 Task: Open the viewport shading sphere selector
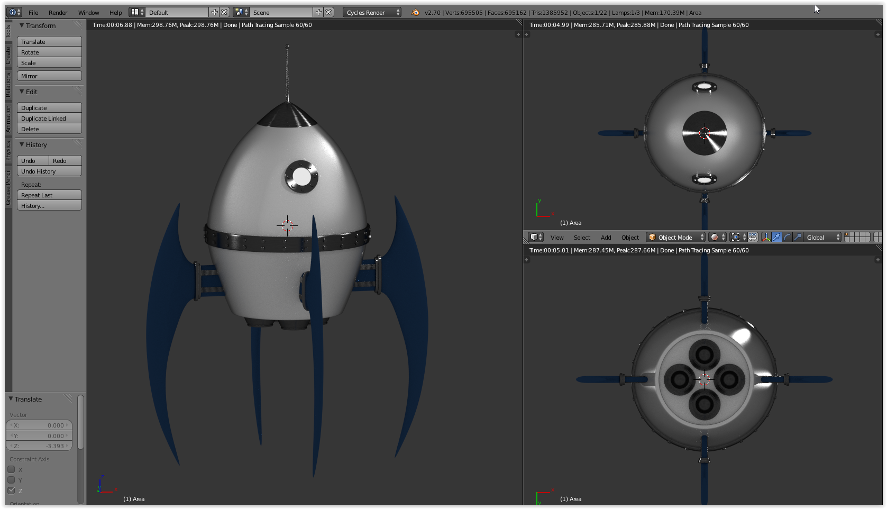click(718, 238)
